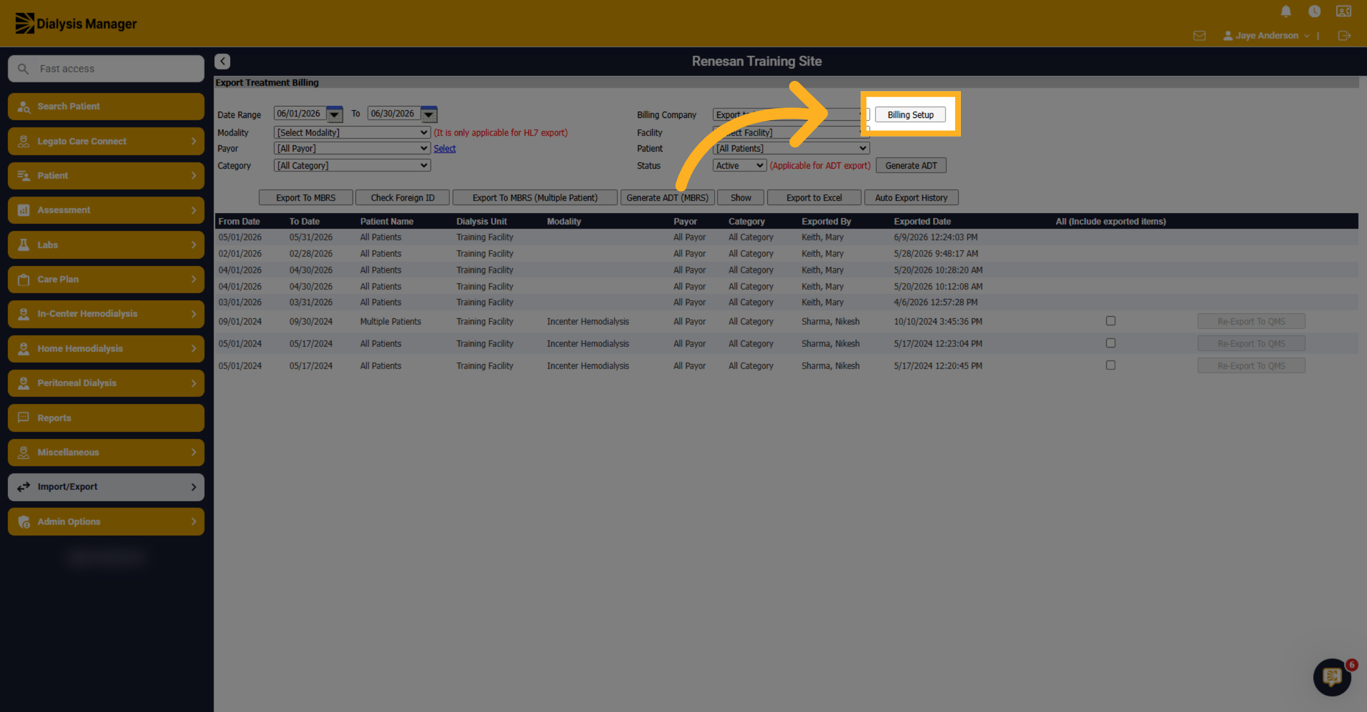Click the Dialysis Manager logo
Viewport: 1367px width, 712px height.
coord(76,23)
